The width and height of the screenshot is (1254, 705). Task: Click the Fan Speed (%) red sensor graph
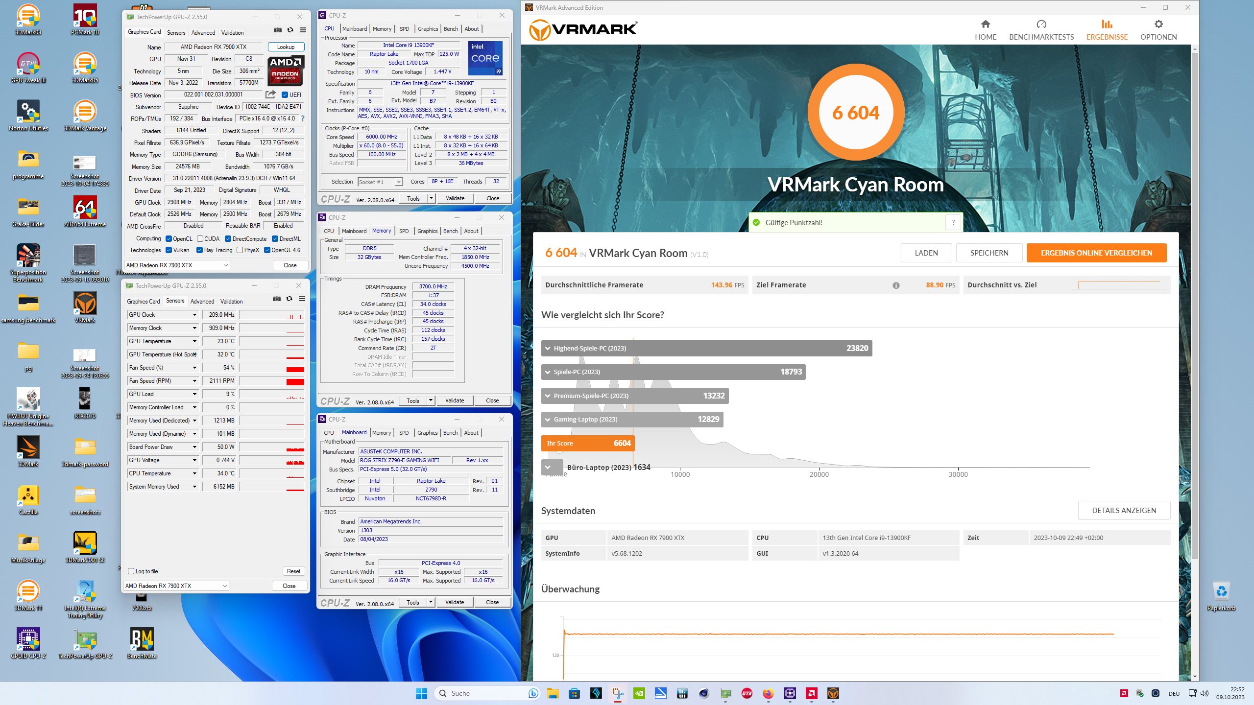pyautogui.click(x=272, y=368)
